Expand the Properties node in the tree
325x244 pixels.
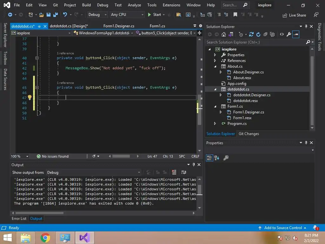215,55
